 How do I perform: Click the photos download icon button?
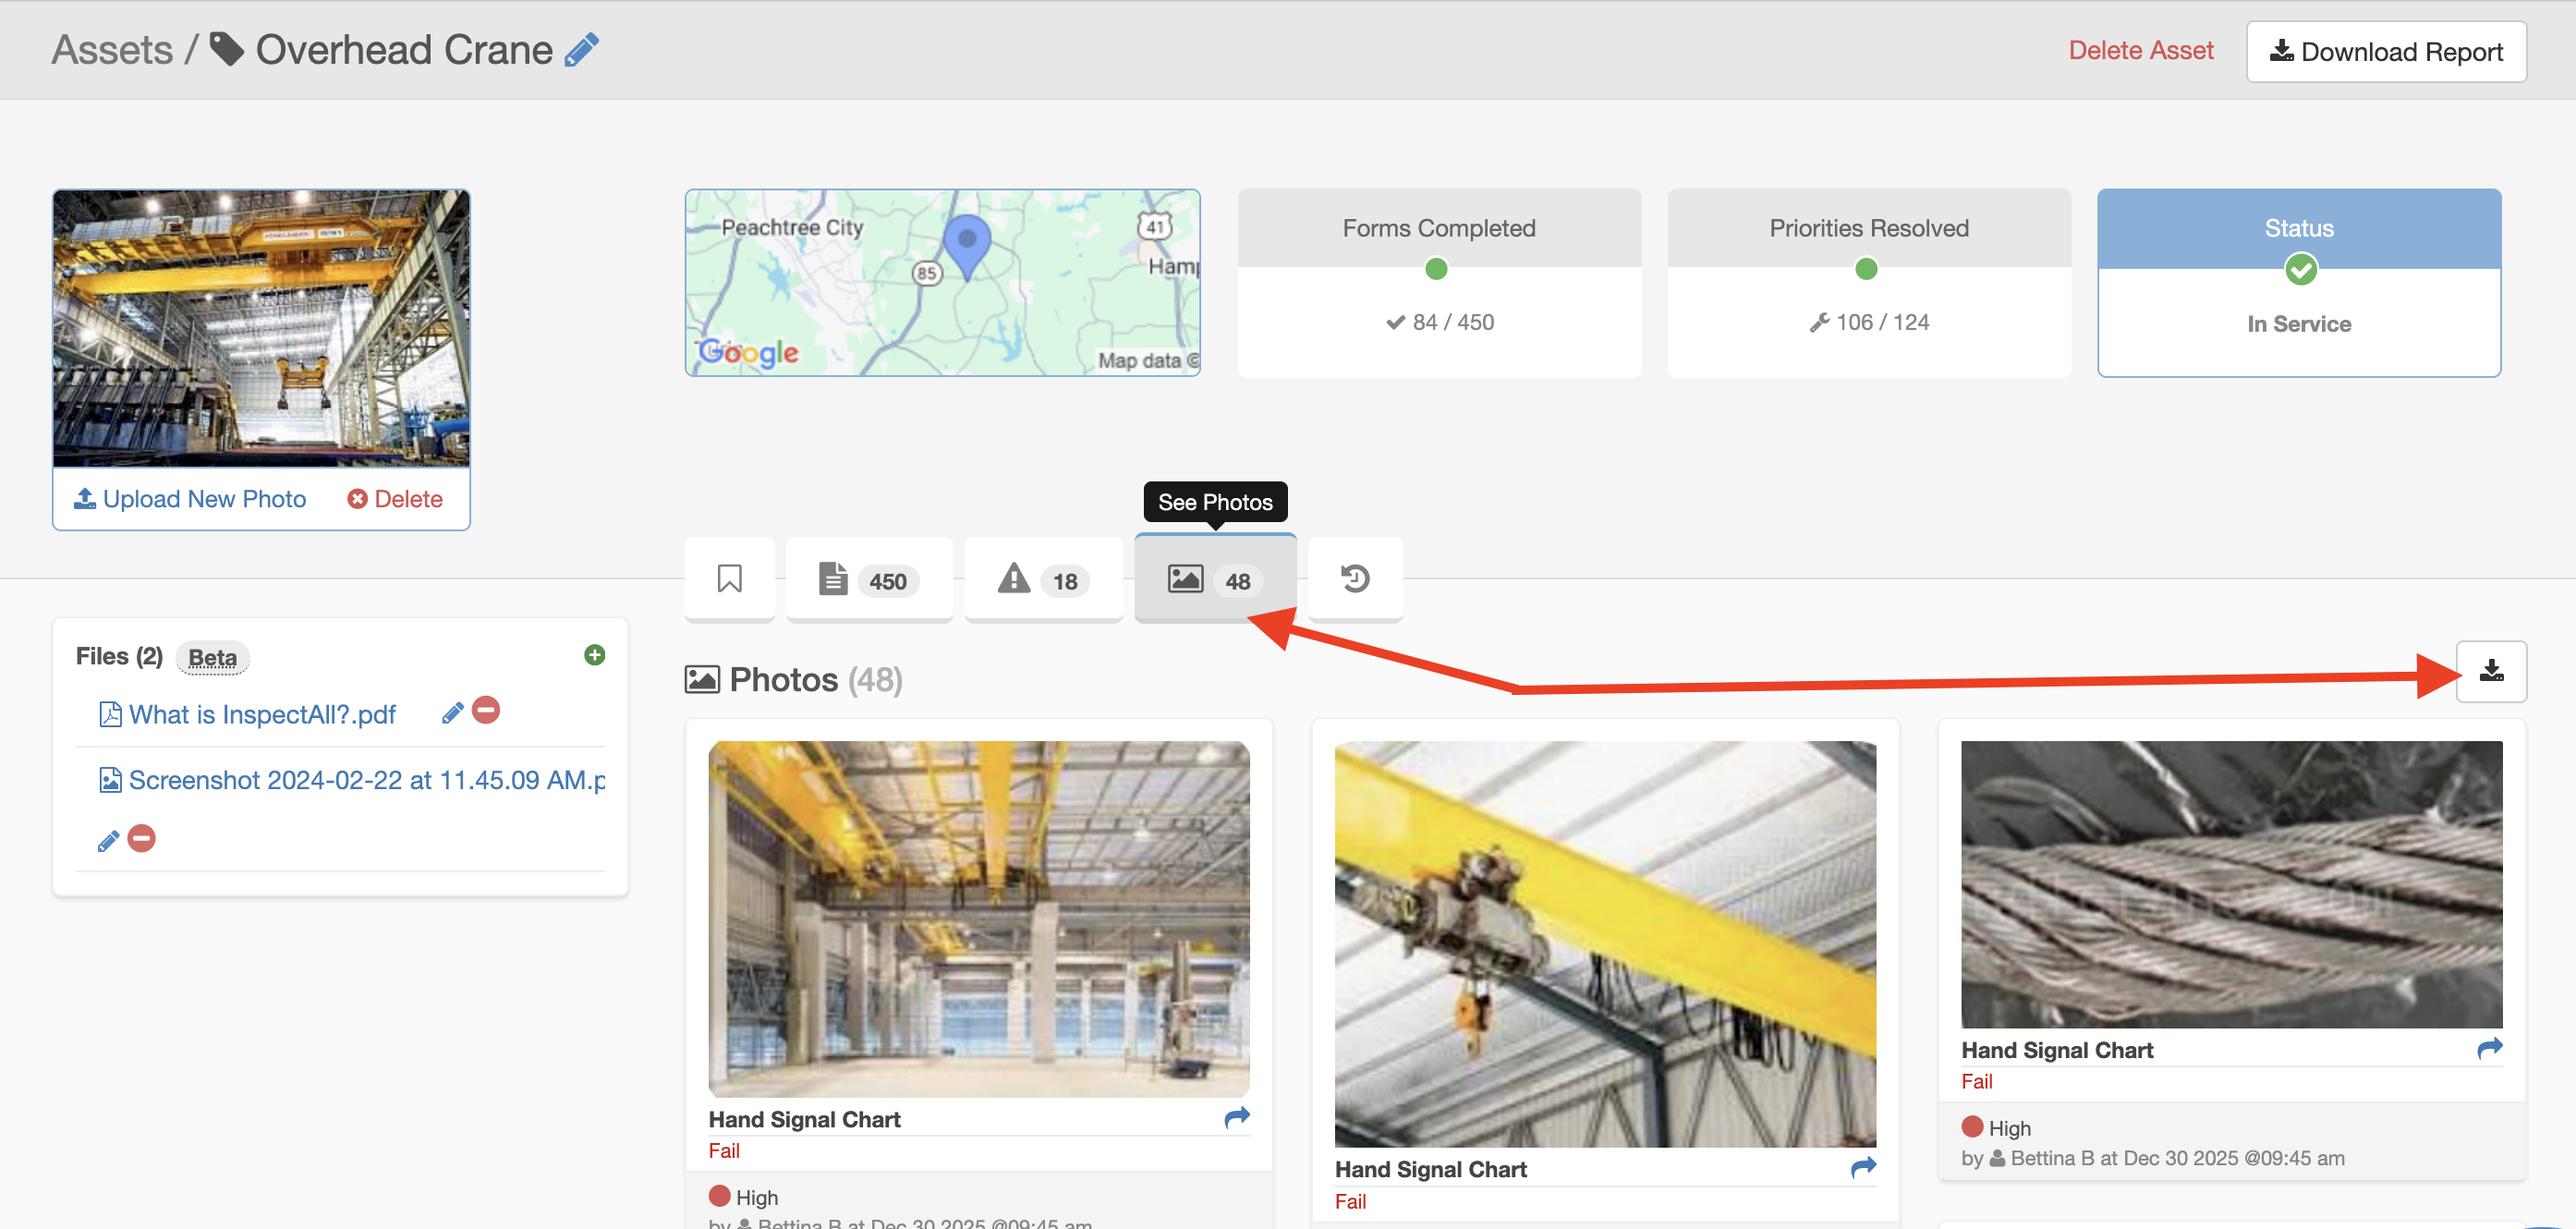(2490, 671)
